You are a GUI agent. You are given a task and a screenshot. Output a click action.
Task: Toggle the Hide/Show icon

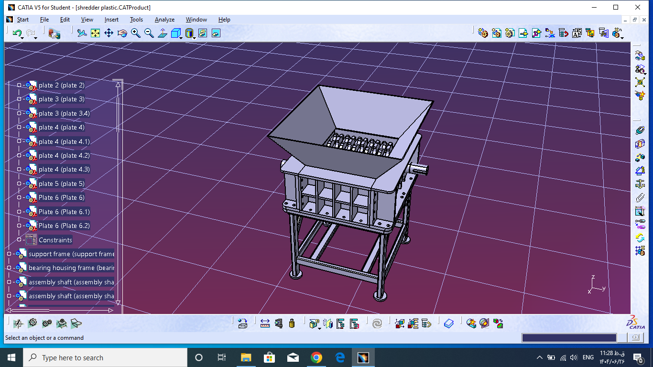[202, 33]
